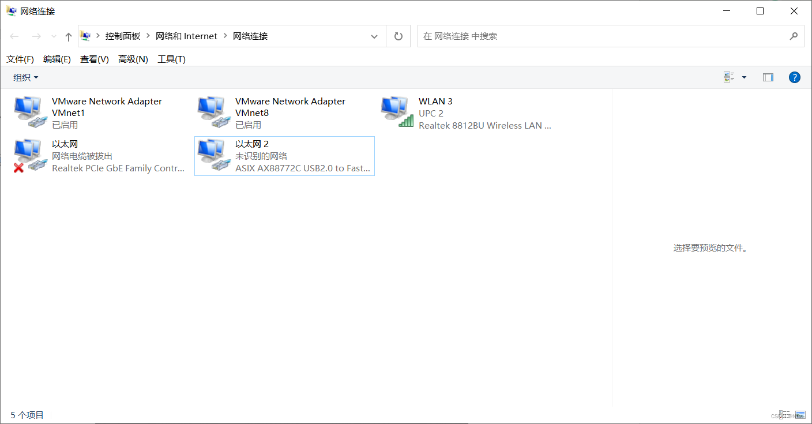
Task: Click the 网络连接 title bar window icon
Action: (12, 11)
